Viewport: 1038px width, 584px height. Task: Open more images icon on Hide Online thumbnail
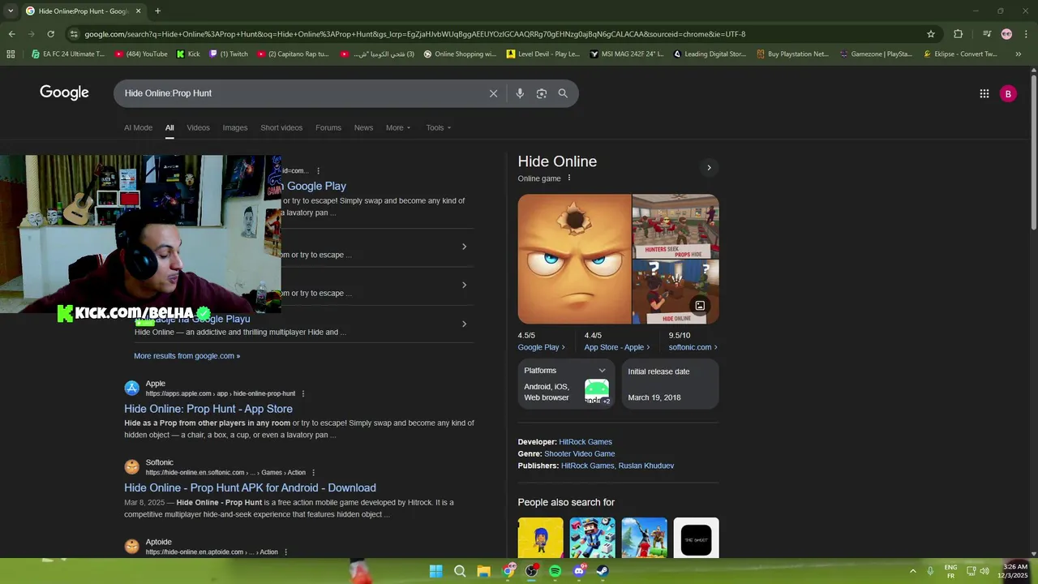pos(700,306)
